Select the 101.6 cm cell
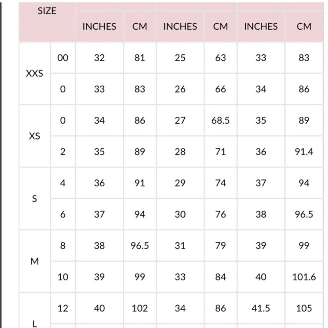The image size is (328, 328). pos(304,277)
